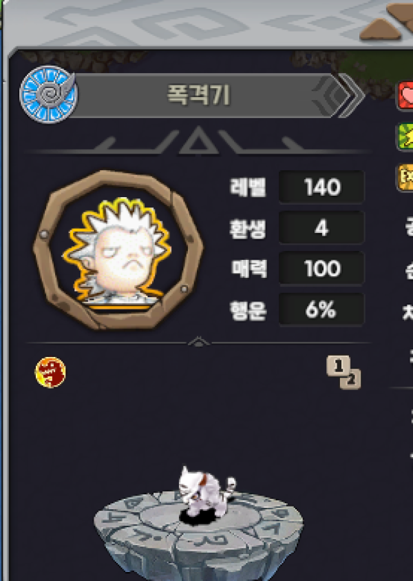Click the 레벨 value field 140

click(x=321, y=187)
